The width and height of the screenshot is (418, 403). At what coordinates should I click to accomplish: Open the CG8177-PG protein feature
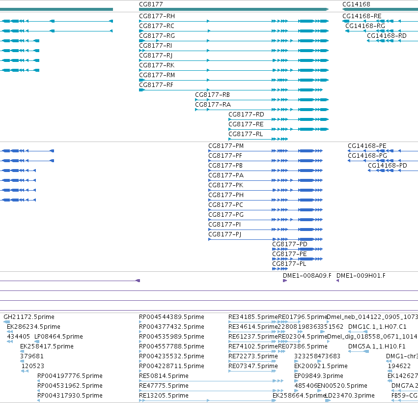(226, 215)
